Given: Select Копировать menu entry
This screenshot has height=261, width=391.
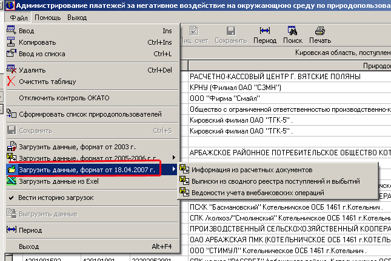Looking at the screenshot, I should point(37,42).
